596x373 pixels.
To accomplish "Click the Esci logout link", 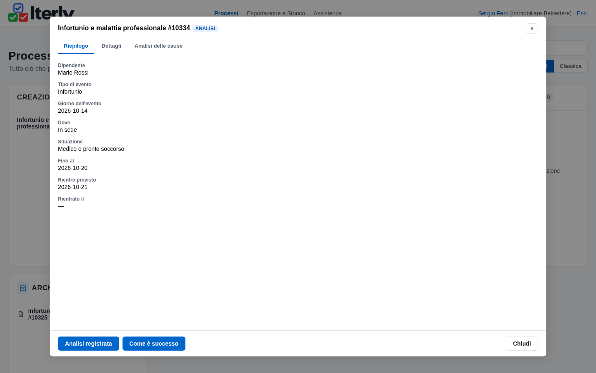I will coord(582,13).
